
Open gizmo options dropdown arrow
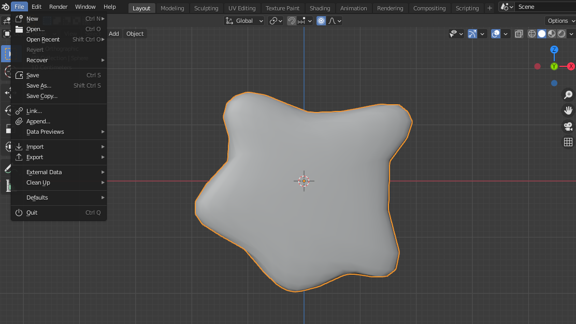point(482,34)
